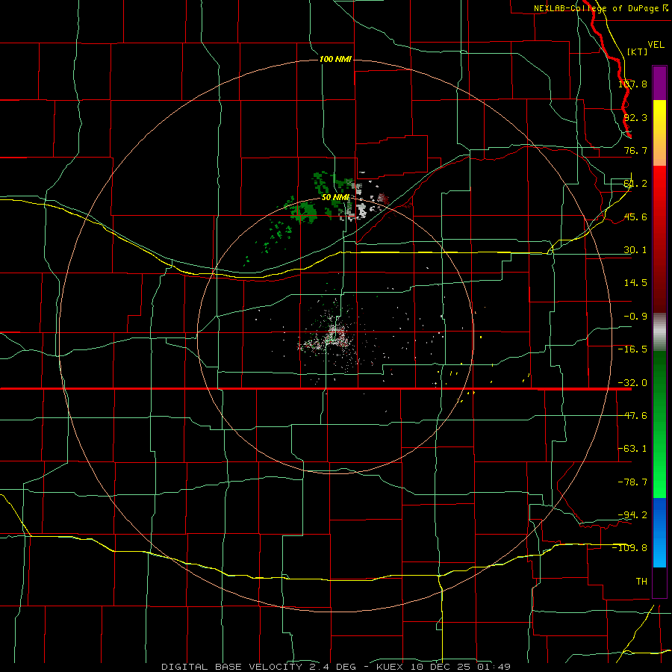Click the 01:49 timestamp
Viewport: 672px width, 672px height.
click(494, 667)
